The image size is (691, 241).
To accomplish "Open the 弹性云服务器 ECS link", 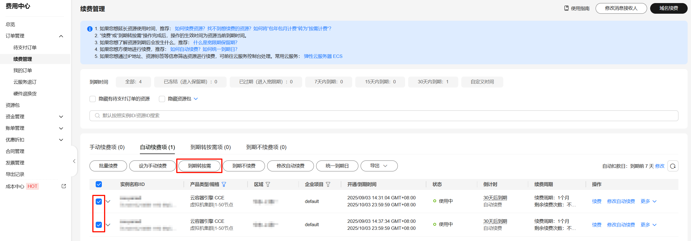I will [323, 56].
